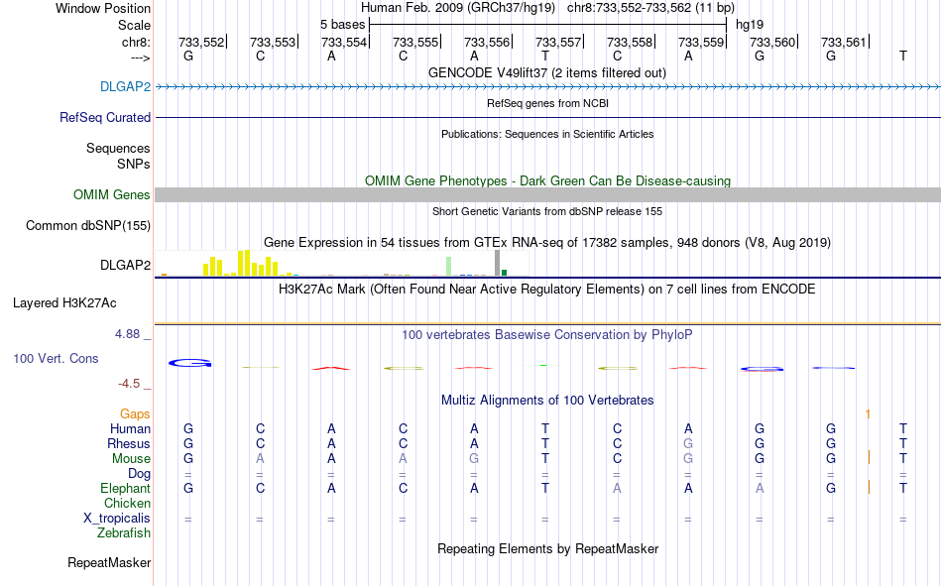Click the GENCODE V49lift37 track title
Image resolution: width=942 pixels, height=586 pixels.
[x=546, y=72]
